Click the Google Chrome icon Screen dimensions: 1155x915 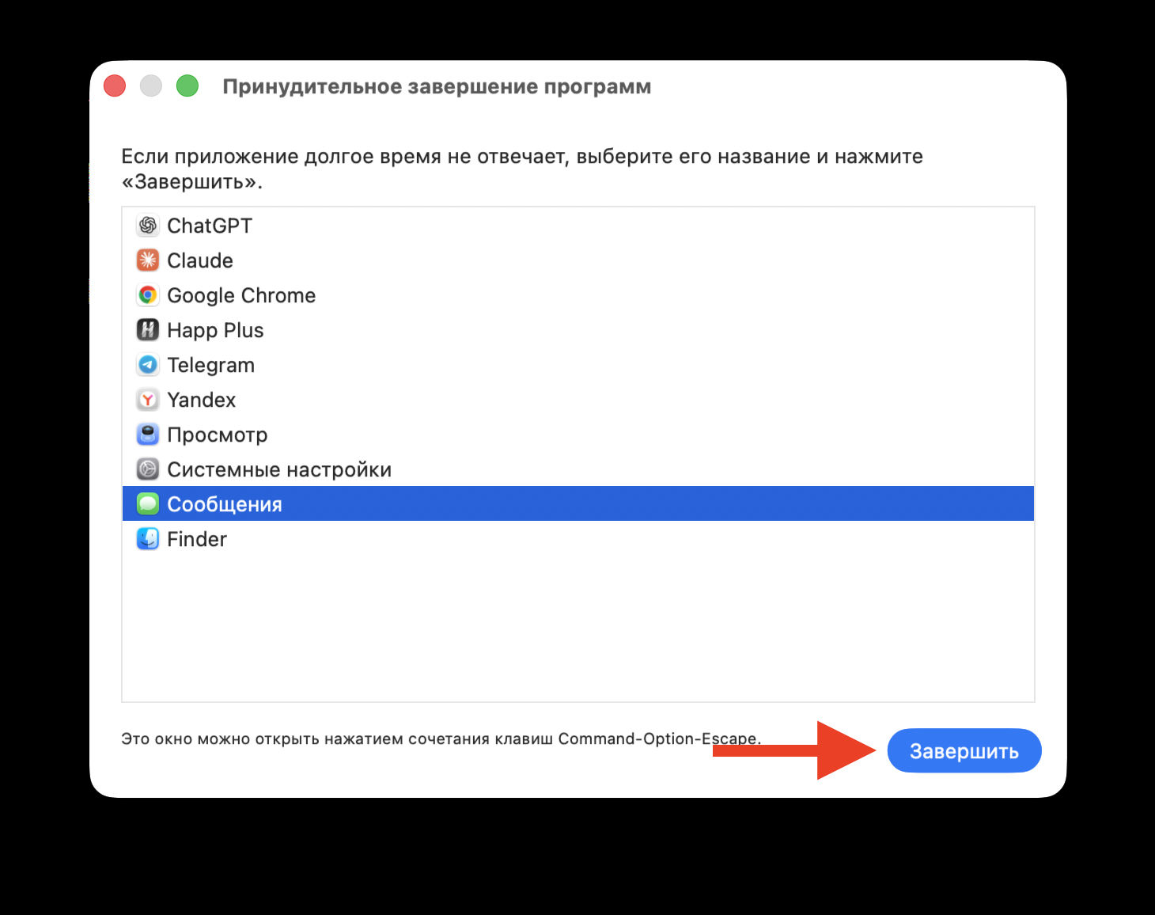148,294
